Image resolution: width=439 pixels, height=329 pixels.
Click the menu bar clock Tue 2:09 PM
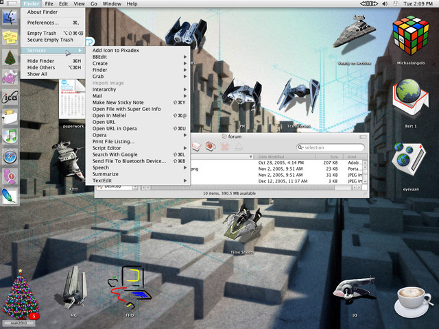(418, 3)
